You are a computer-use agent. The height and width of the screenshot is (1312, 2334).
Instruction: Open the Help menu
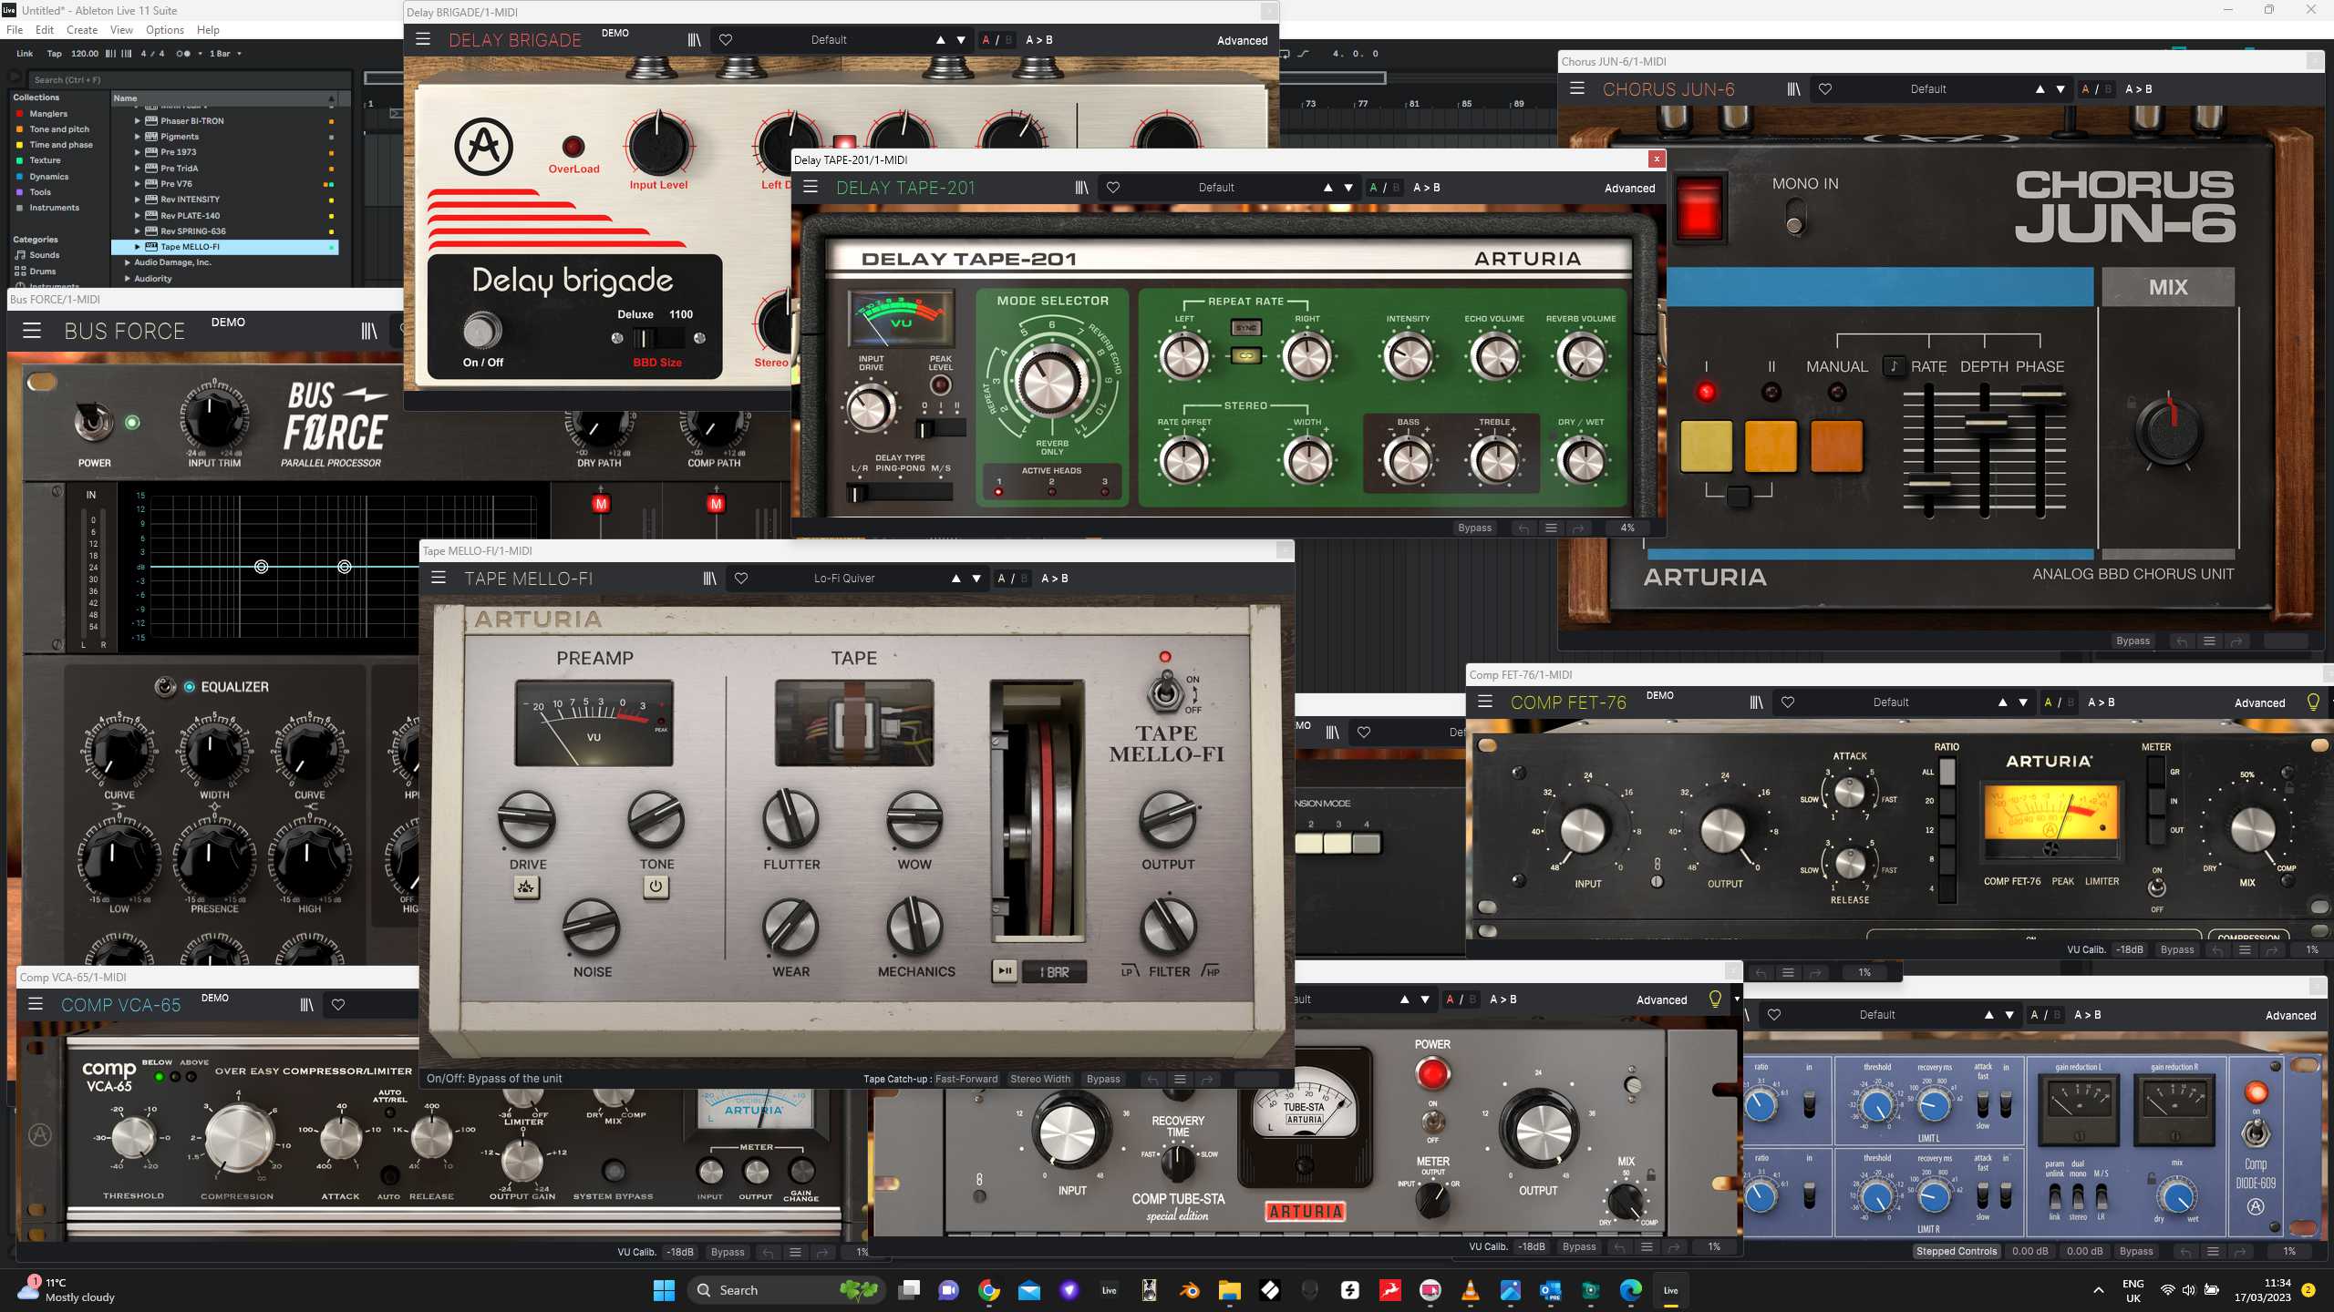208,29
